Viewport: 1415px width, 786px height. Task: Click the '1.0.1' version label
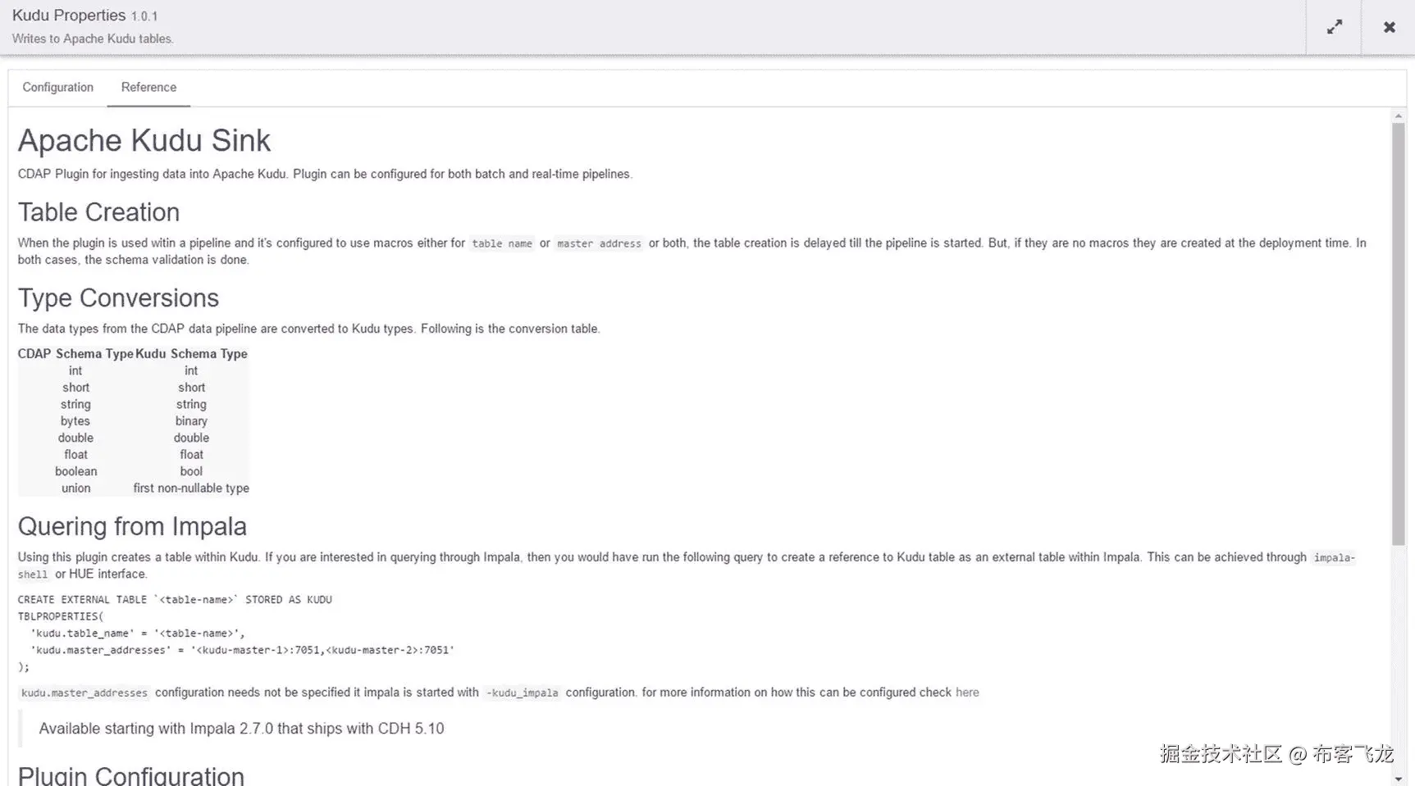[x=144, y=16]
